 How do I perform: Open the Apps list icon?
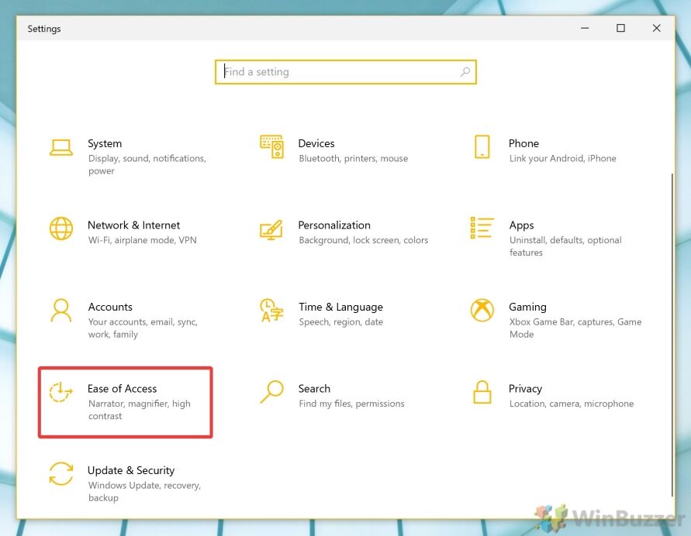coord(482,228)
